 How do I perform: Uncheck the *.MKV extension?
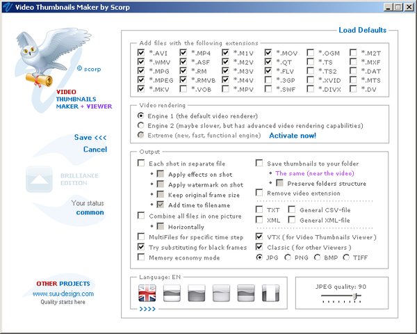pos(141,88)
